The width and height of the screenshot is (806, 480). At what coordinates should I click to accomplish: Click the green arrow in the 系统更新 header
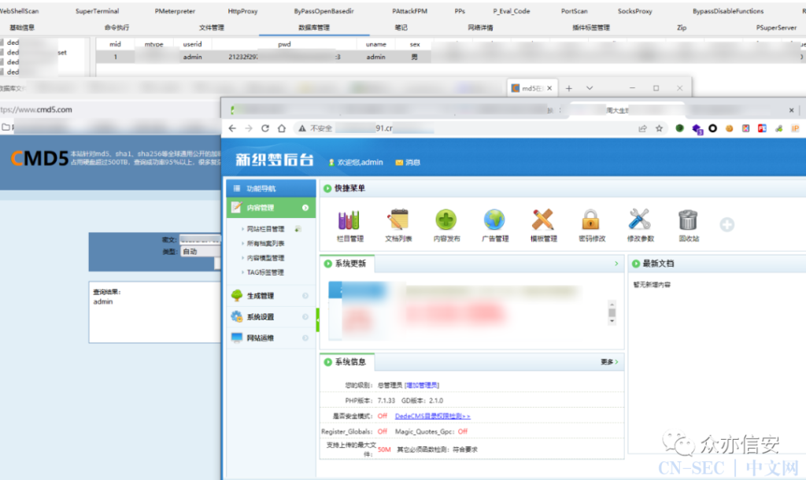tap(616, 264)
